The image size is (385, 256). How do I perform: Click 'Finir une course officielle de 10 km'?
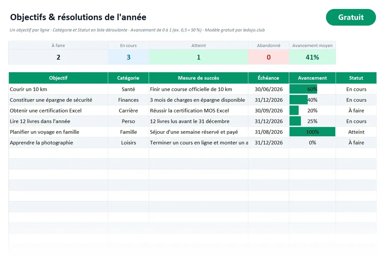(x=198, y=89)
